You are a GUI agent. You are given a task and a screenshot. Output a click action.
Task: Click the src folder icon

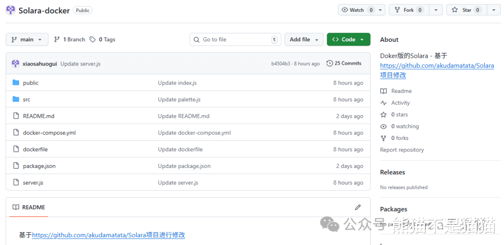[16, 99]
